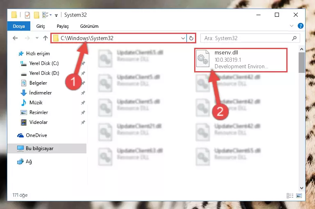The width and height of the screenshot is (315, 209).
Task: Select İndirmeler in the navigation pane
Action: [x=41, y=93]
